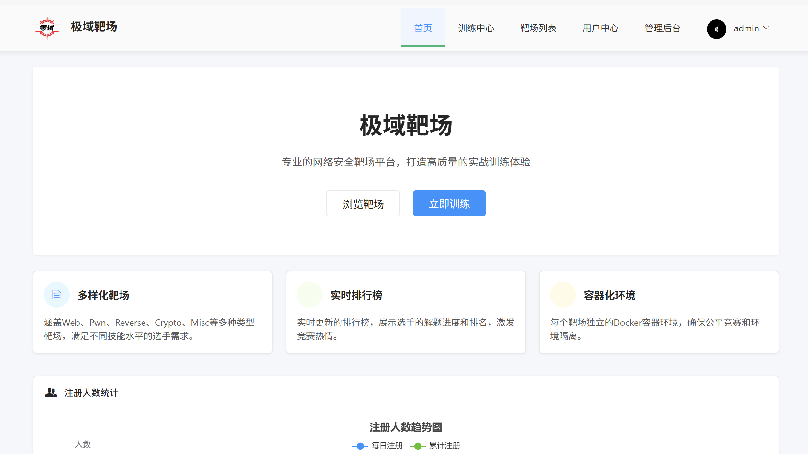Click the 极域靶场 red logo icon
This screenshot has width=808, height=454.
(x=47, y=28)
